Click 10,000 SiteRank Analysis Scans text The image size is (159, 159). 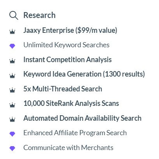click(x=71, y=104)
